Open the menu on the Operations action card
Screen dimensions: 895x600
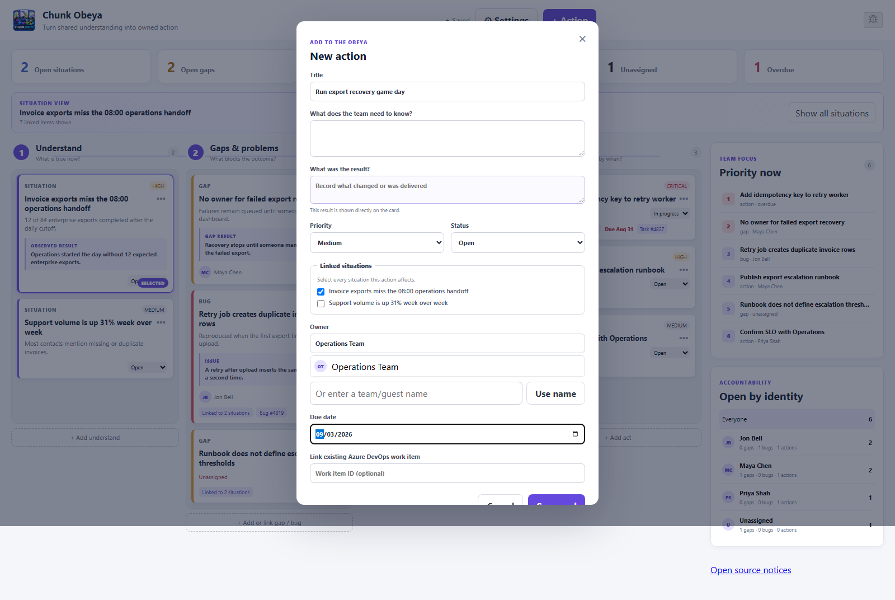684,338
